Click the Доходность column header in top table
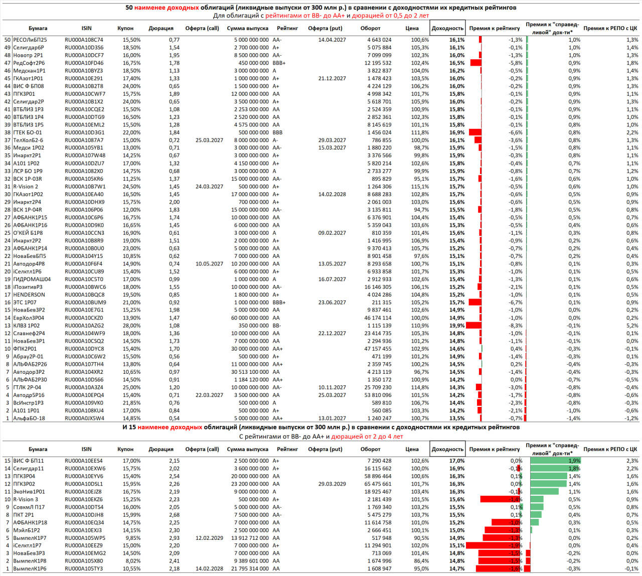This screenshot has height=576, width=642. point(447,28)
